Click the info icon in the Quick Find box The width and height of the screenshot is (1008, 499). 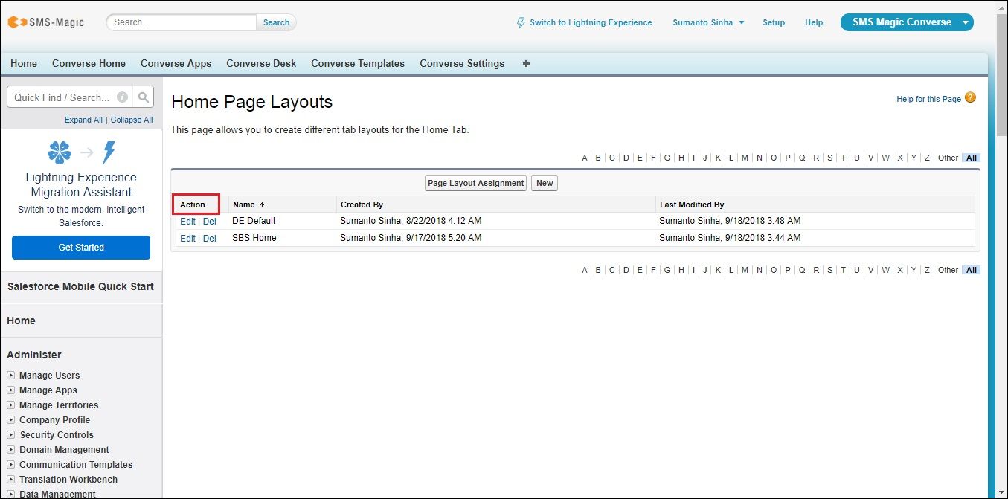point(122,97)
